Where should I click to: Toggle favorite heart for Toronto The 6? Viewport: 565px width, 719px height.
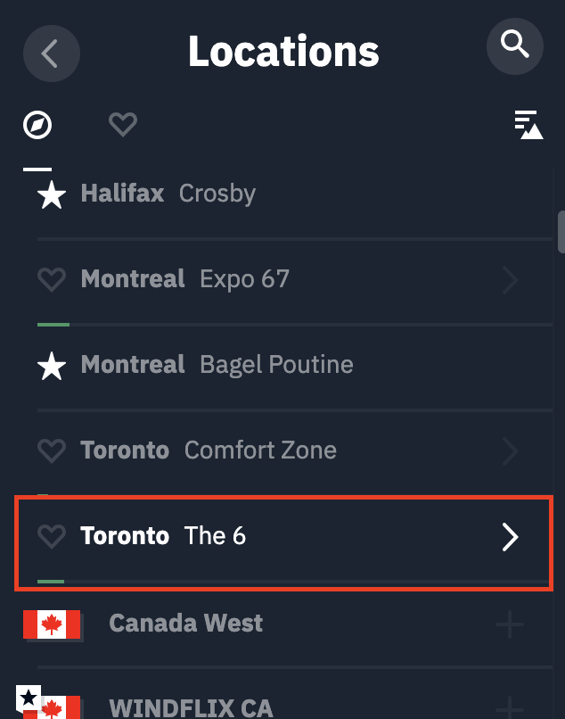click(x=52, y=536)
